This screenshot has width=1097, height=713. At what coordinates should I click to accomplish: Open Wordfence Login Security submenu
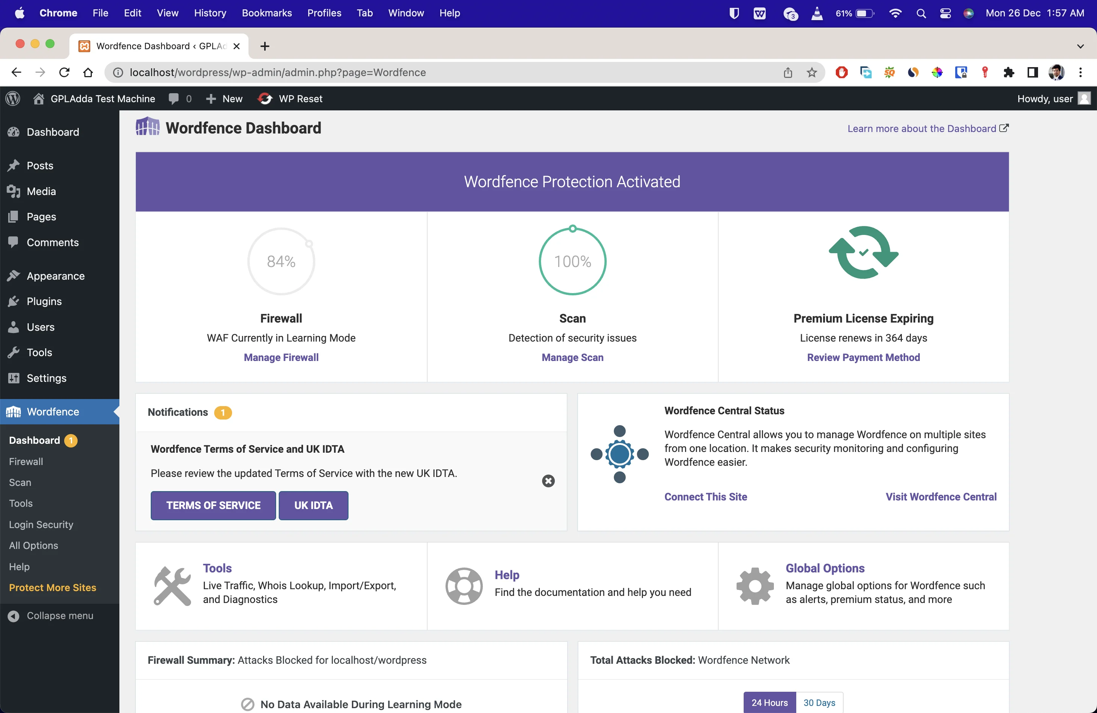coord(41,525)
